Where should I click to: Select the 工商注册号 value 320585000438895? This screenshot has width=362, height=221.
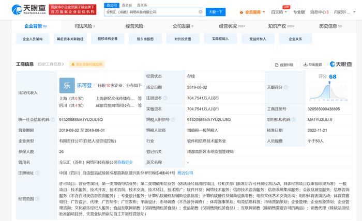click(324, 109)
